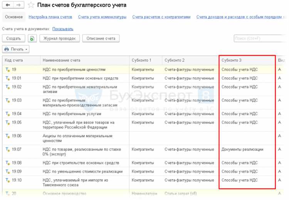
Task: Click the green refresh document icon button
Action: [32, 39]
